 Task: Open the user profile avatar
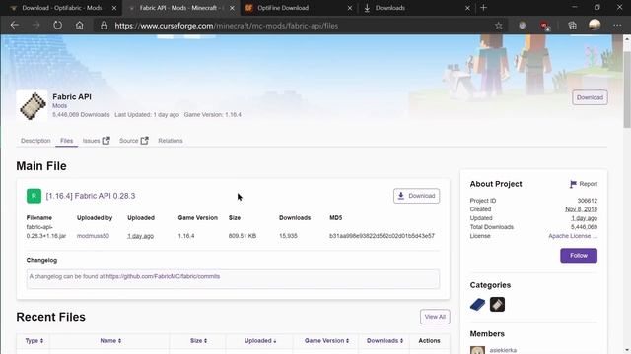[x=595, y=25]
